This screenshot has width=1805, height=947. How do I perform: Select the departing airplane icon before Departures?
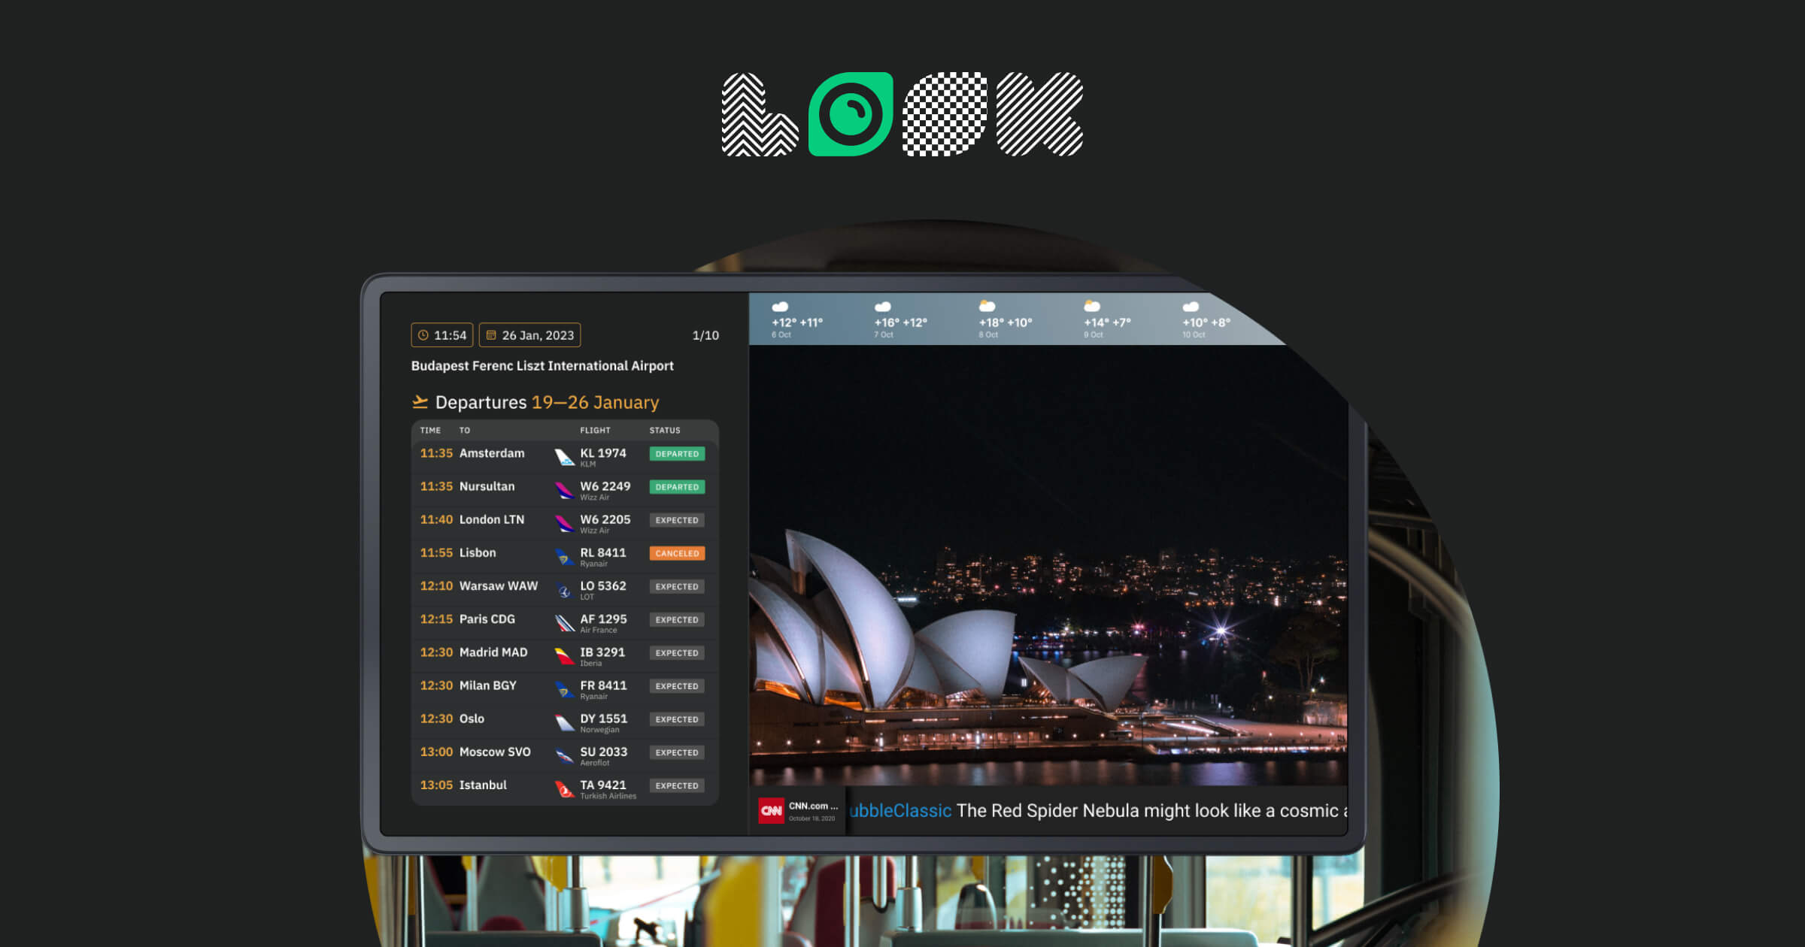422,402
